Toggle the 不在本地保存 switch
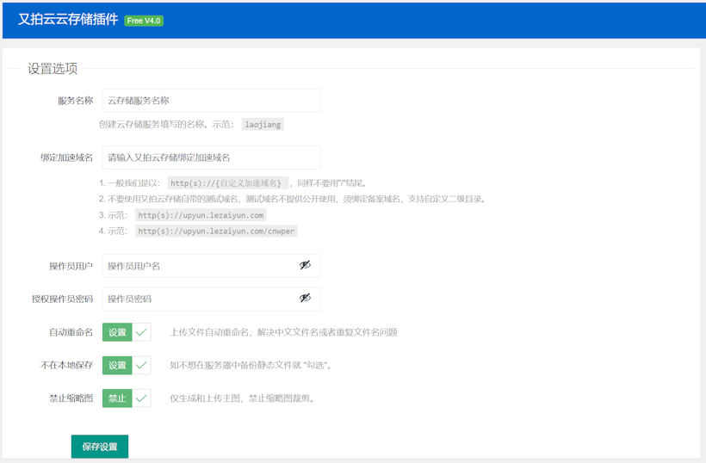706x463 pixels. click(127, 366)
